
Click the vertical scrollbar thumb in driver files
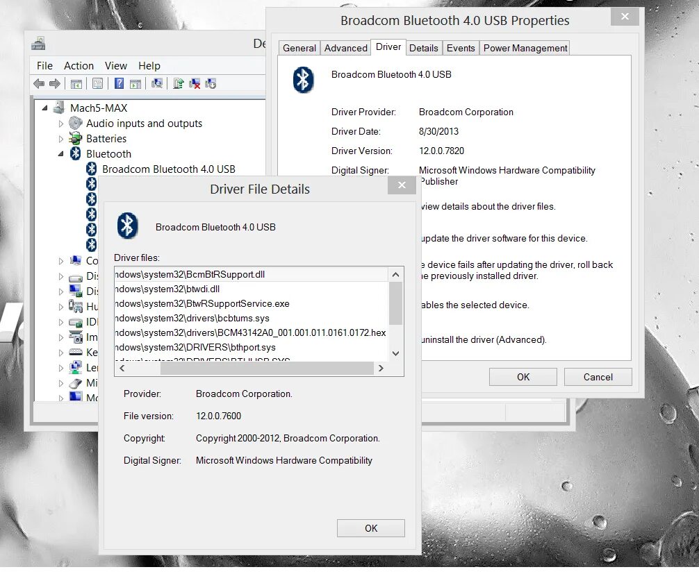click(x=395, y=303)
